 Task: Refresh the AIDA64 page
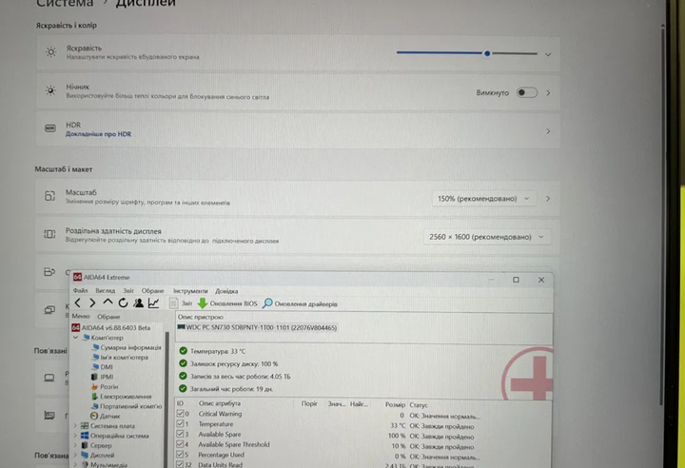(123, 302)
